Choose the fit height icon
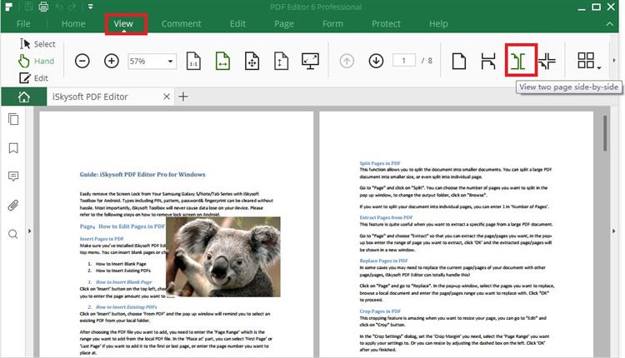The width and height of the screenshot is (625, 358). 281,61
